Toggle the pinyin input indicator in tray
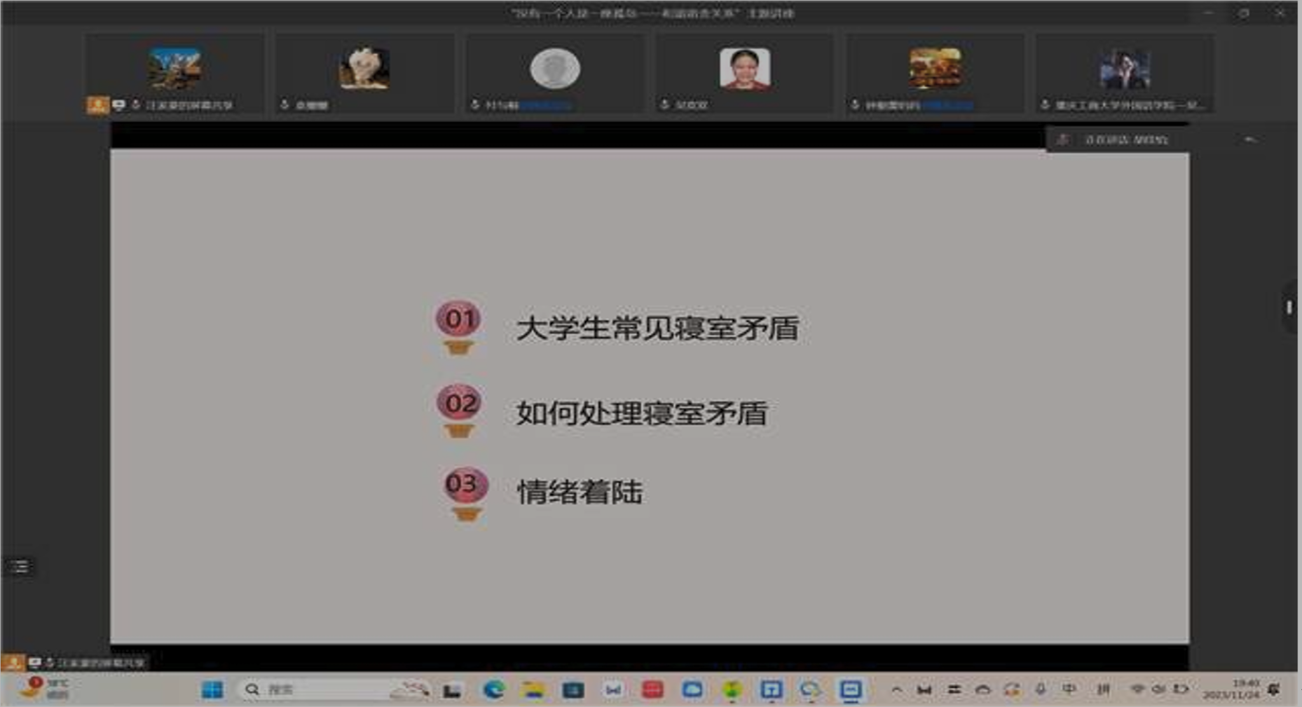The height and width of the screenshot is (707, 1302). click(x=1103, y=689)
